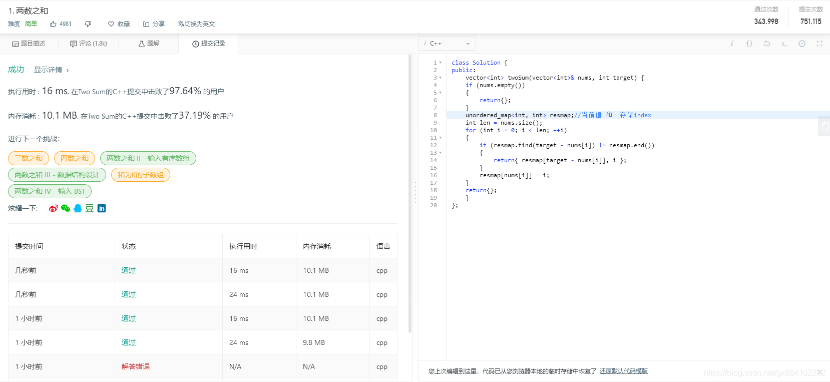This screenshot has width=830, height=382.
Task: Collapse code fold arrow at line 13
Action: 441,153
